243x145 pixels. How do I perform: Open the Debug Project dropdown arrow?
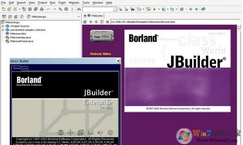tap(168, 9)
